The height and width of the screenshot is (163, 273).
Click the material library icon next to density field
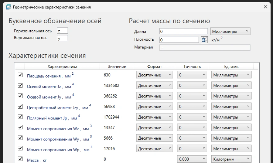click(204, 40)
